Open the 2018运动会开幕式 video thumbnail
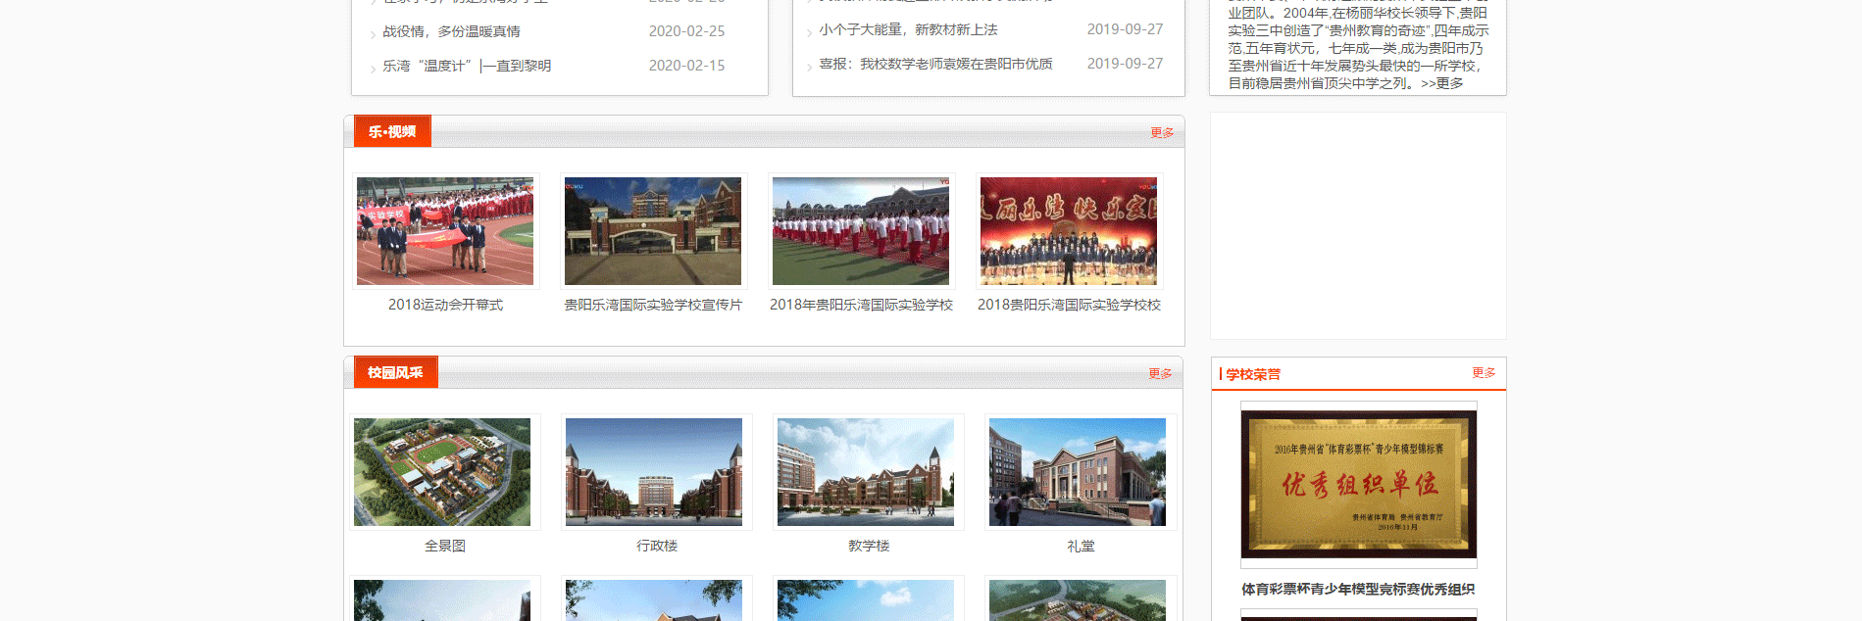This screenshot has width=1862, height=621. coord(445,231)
